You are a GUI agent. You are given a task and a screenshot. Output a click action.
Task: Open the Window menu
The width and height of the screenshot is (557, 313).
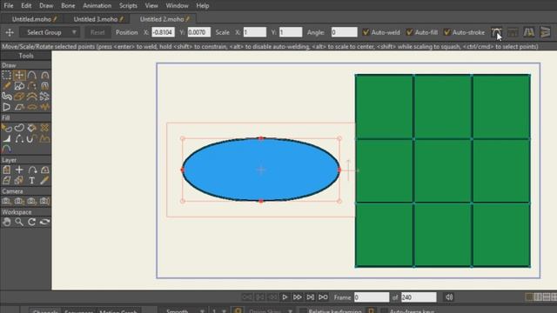177,6
